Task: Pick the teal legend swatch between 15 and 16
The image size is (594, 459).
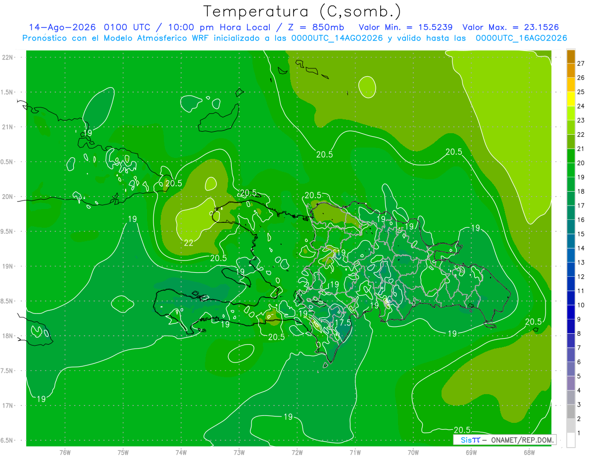Action: (571, 227)
